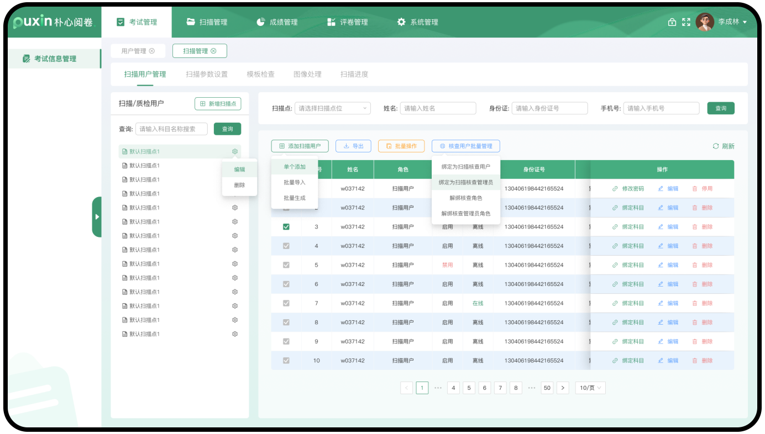This screenshot has height=434, width=765.
Task: Click the edit pencil icon in row 5
Action: point(661,265)
